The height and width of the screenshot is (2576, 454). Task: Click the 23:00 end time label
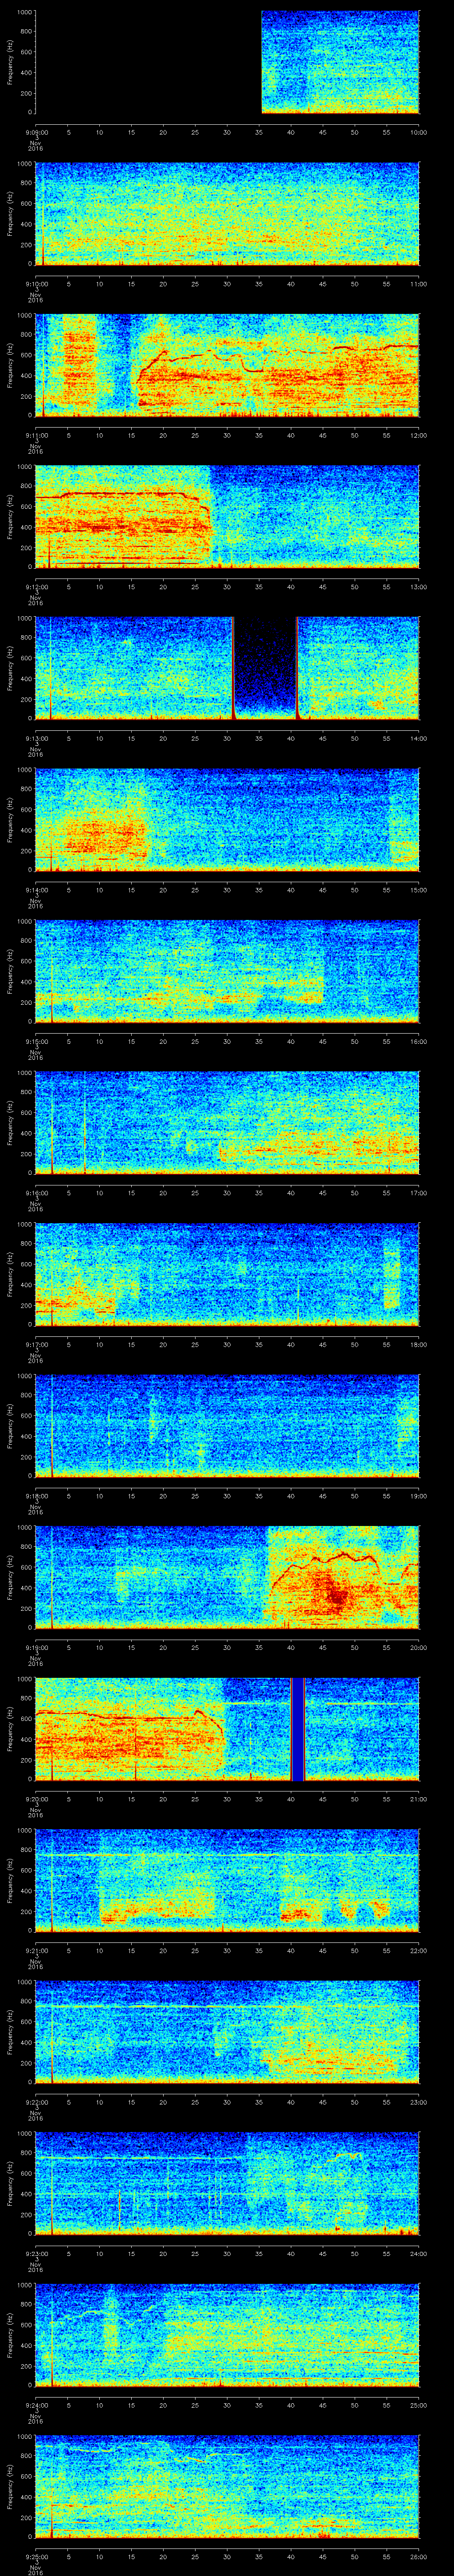(x=418, y=2102)
